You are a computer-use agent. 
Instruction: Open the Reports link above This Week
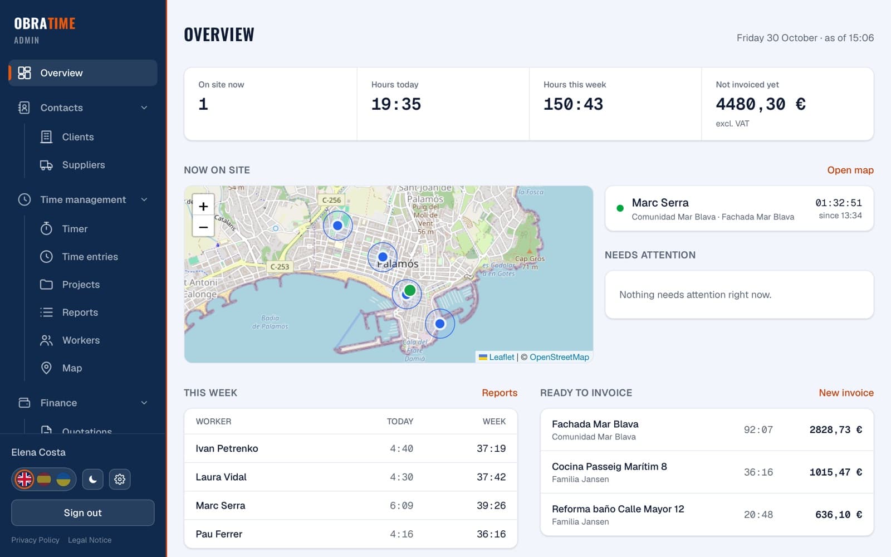pos(500,393)
